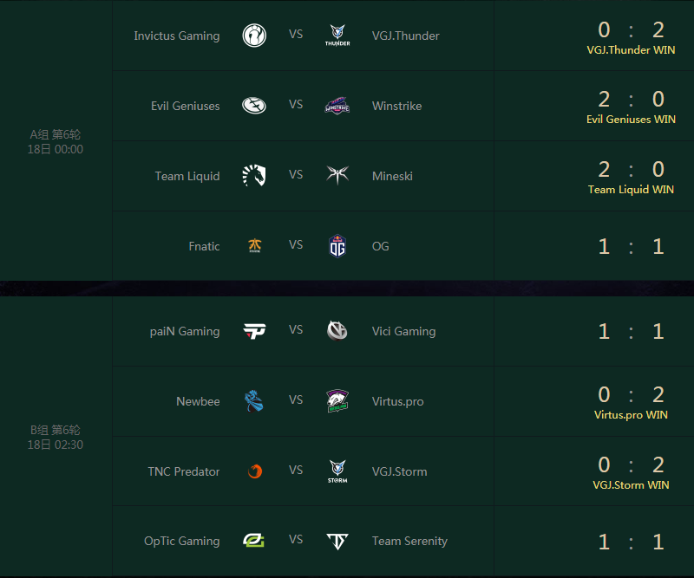Open the Mineski team logo
Image resolution: width=694 pixels, height=578 pixels.
click(x=337, y=175)
